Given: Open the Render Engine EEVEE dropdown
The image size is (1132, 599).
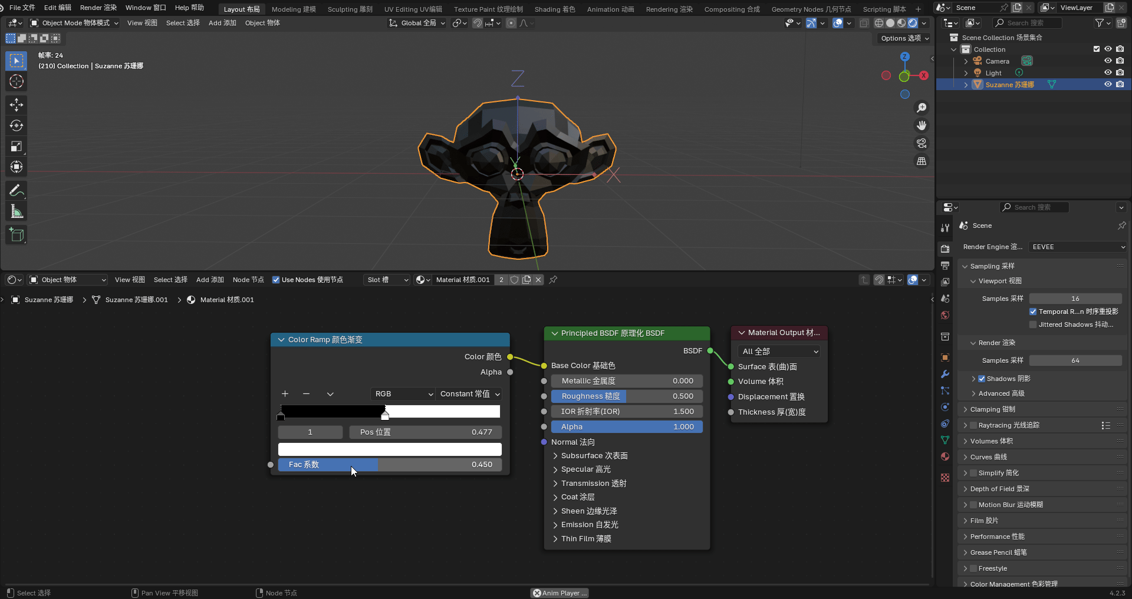Looking at the screenshot, I should pos(1078,247).
